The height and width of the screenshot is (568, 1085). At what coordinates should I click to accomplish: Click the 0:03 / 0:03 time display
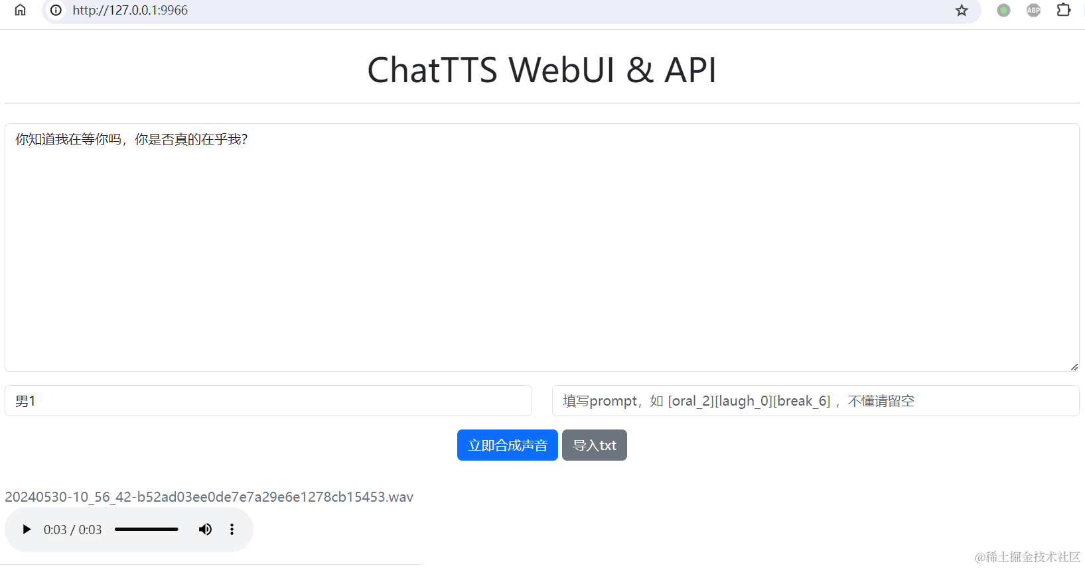(73, 530)
